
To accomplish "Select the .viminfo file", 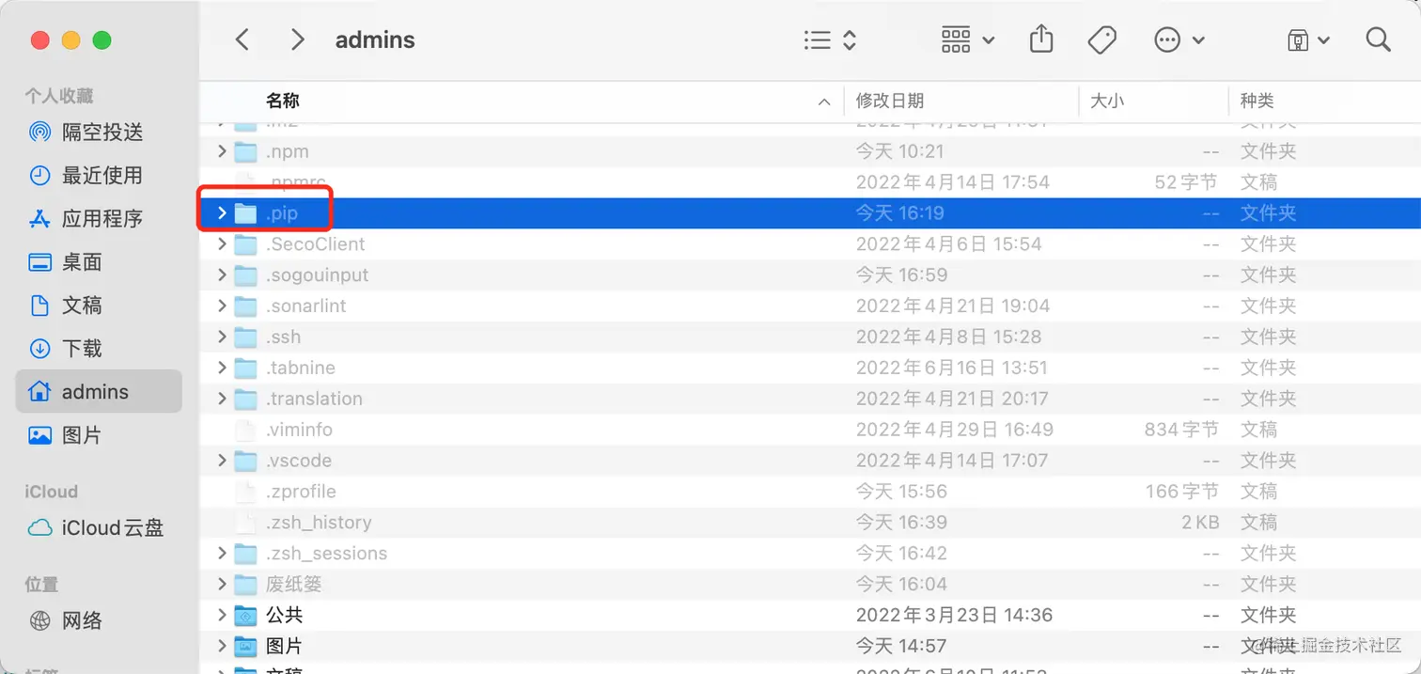I will point(299,430).
